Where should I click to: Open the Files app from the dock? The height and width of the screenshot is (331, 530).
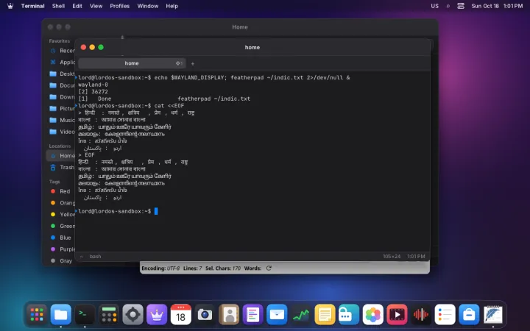click(61, 315)
